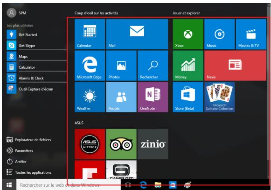Open the Snipping Tool taskbar icon

[x=188, y=185]
